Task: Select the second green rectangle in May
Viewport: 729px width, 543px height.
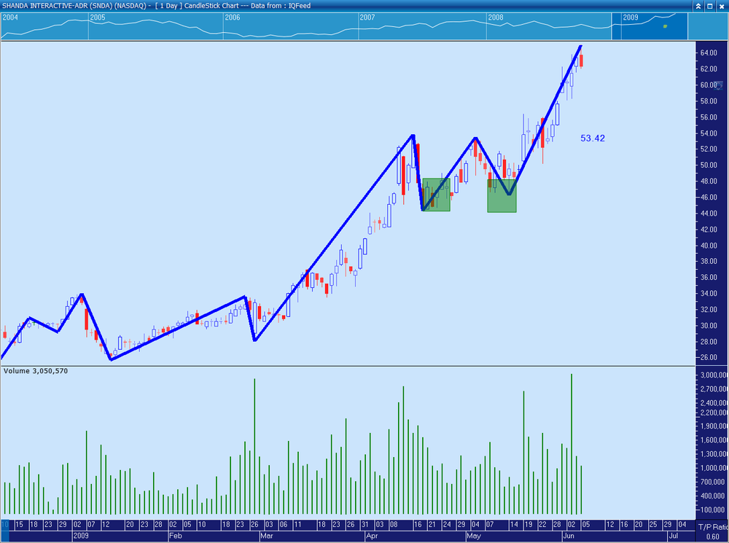Action: pyautogui.click(x=502, y=196)
